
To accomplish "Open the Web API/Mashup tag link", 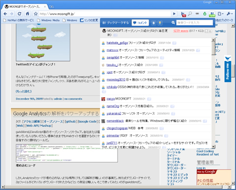I will click(x=39, y=126).
